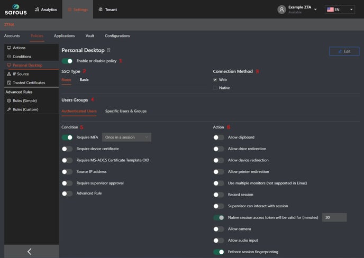Collapse the sidebar with the back arrow
364x258 pixels.
click(x=29, y=252)
